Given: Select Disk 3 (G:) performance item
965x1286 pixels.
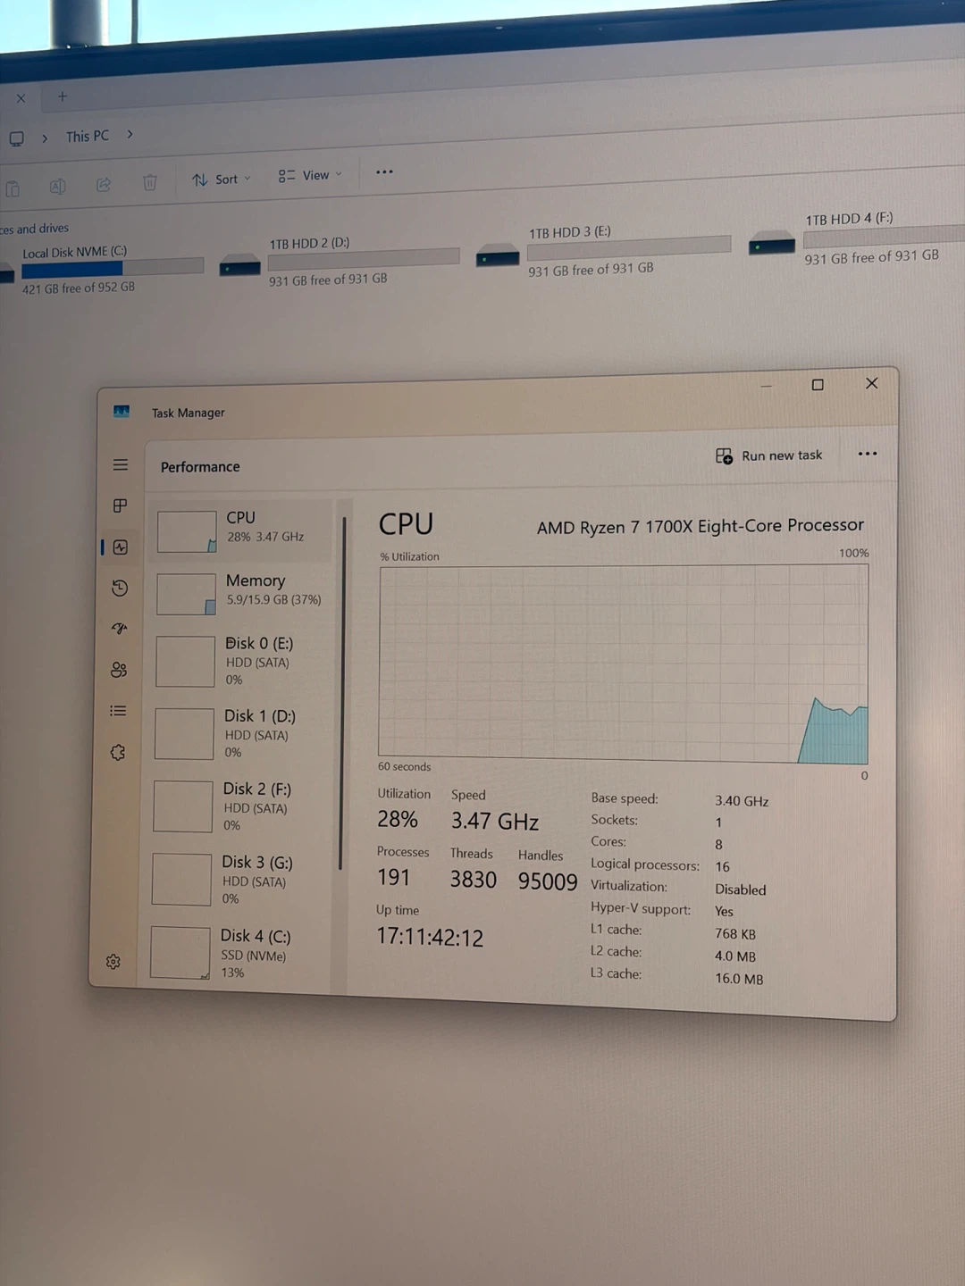Looking at the screenshot, I should 239,880.
